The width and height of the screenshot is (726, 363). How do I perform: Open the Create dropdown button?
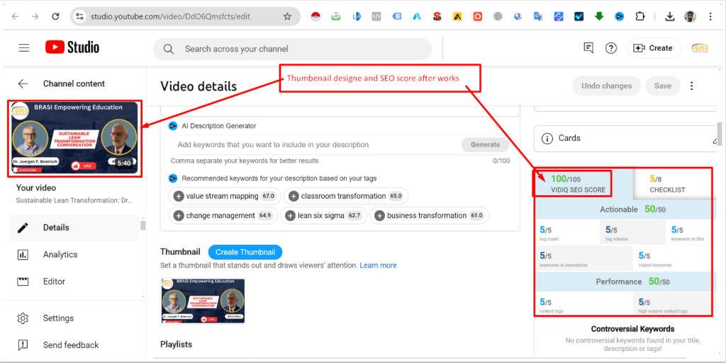pyautogui.click(x=652, y=48)
